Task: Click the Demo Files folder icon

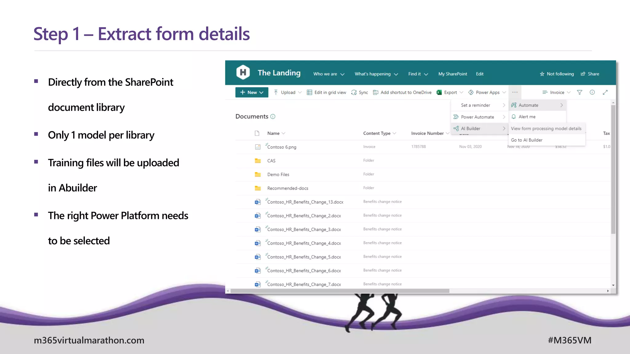Action: click(258, 175)
